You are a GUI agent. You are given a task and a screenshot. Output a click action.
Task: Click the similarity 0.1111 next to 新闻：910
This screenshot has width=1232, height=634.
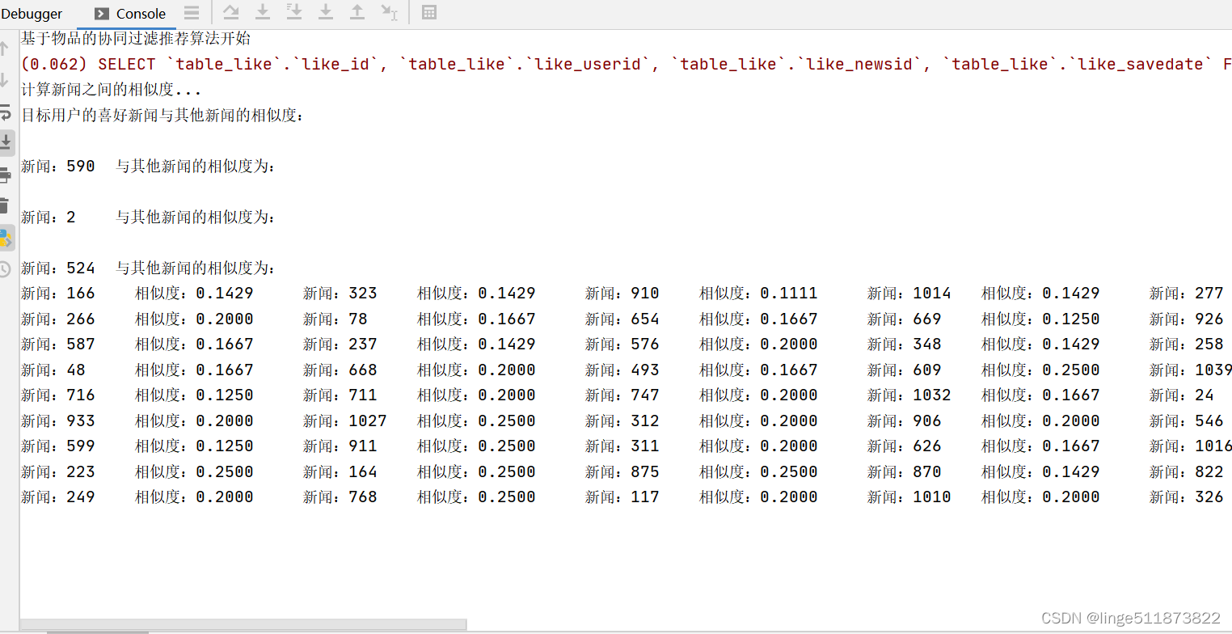789,293
